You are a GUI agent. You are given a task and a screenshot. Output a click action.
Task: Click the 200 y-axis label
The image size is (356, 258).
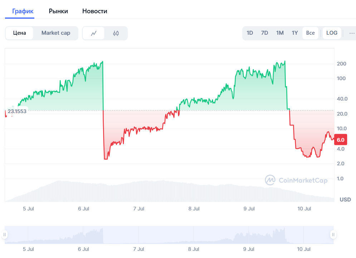click(x=341, y=64)
